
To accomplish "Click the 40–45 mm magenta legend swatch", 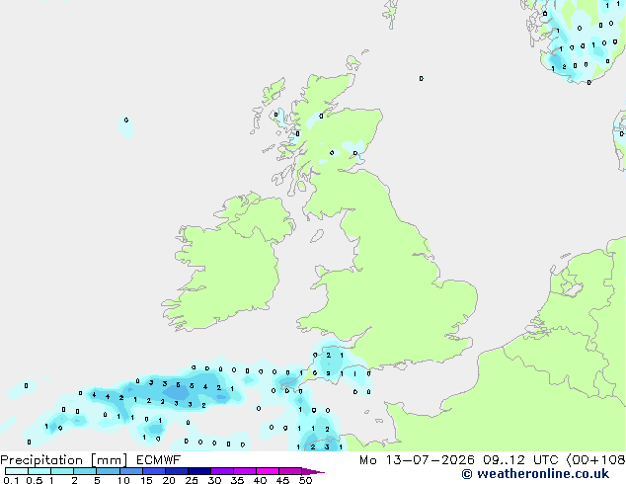I will pyautogui.click(x=268, y=471).
